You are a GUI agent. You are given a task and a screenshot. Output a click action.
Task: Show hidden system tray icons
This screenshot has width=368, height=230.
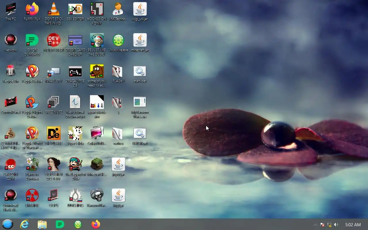[x=315, y=225]
